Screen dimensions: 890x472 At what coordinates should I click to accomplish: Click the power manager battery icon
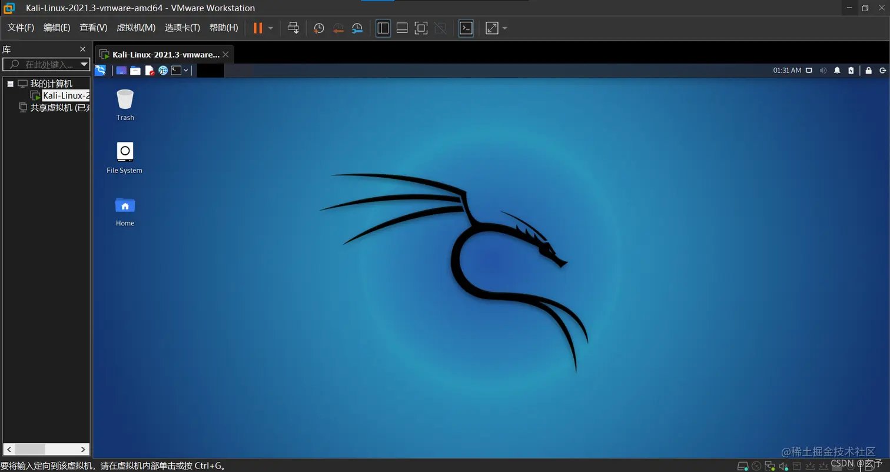[x=851, y=71]
